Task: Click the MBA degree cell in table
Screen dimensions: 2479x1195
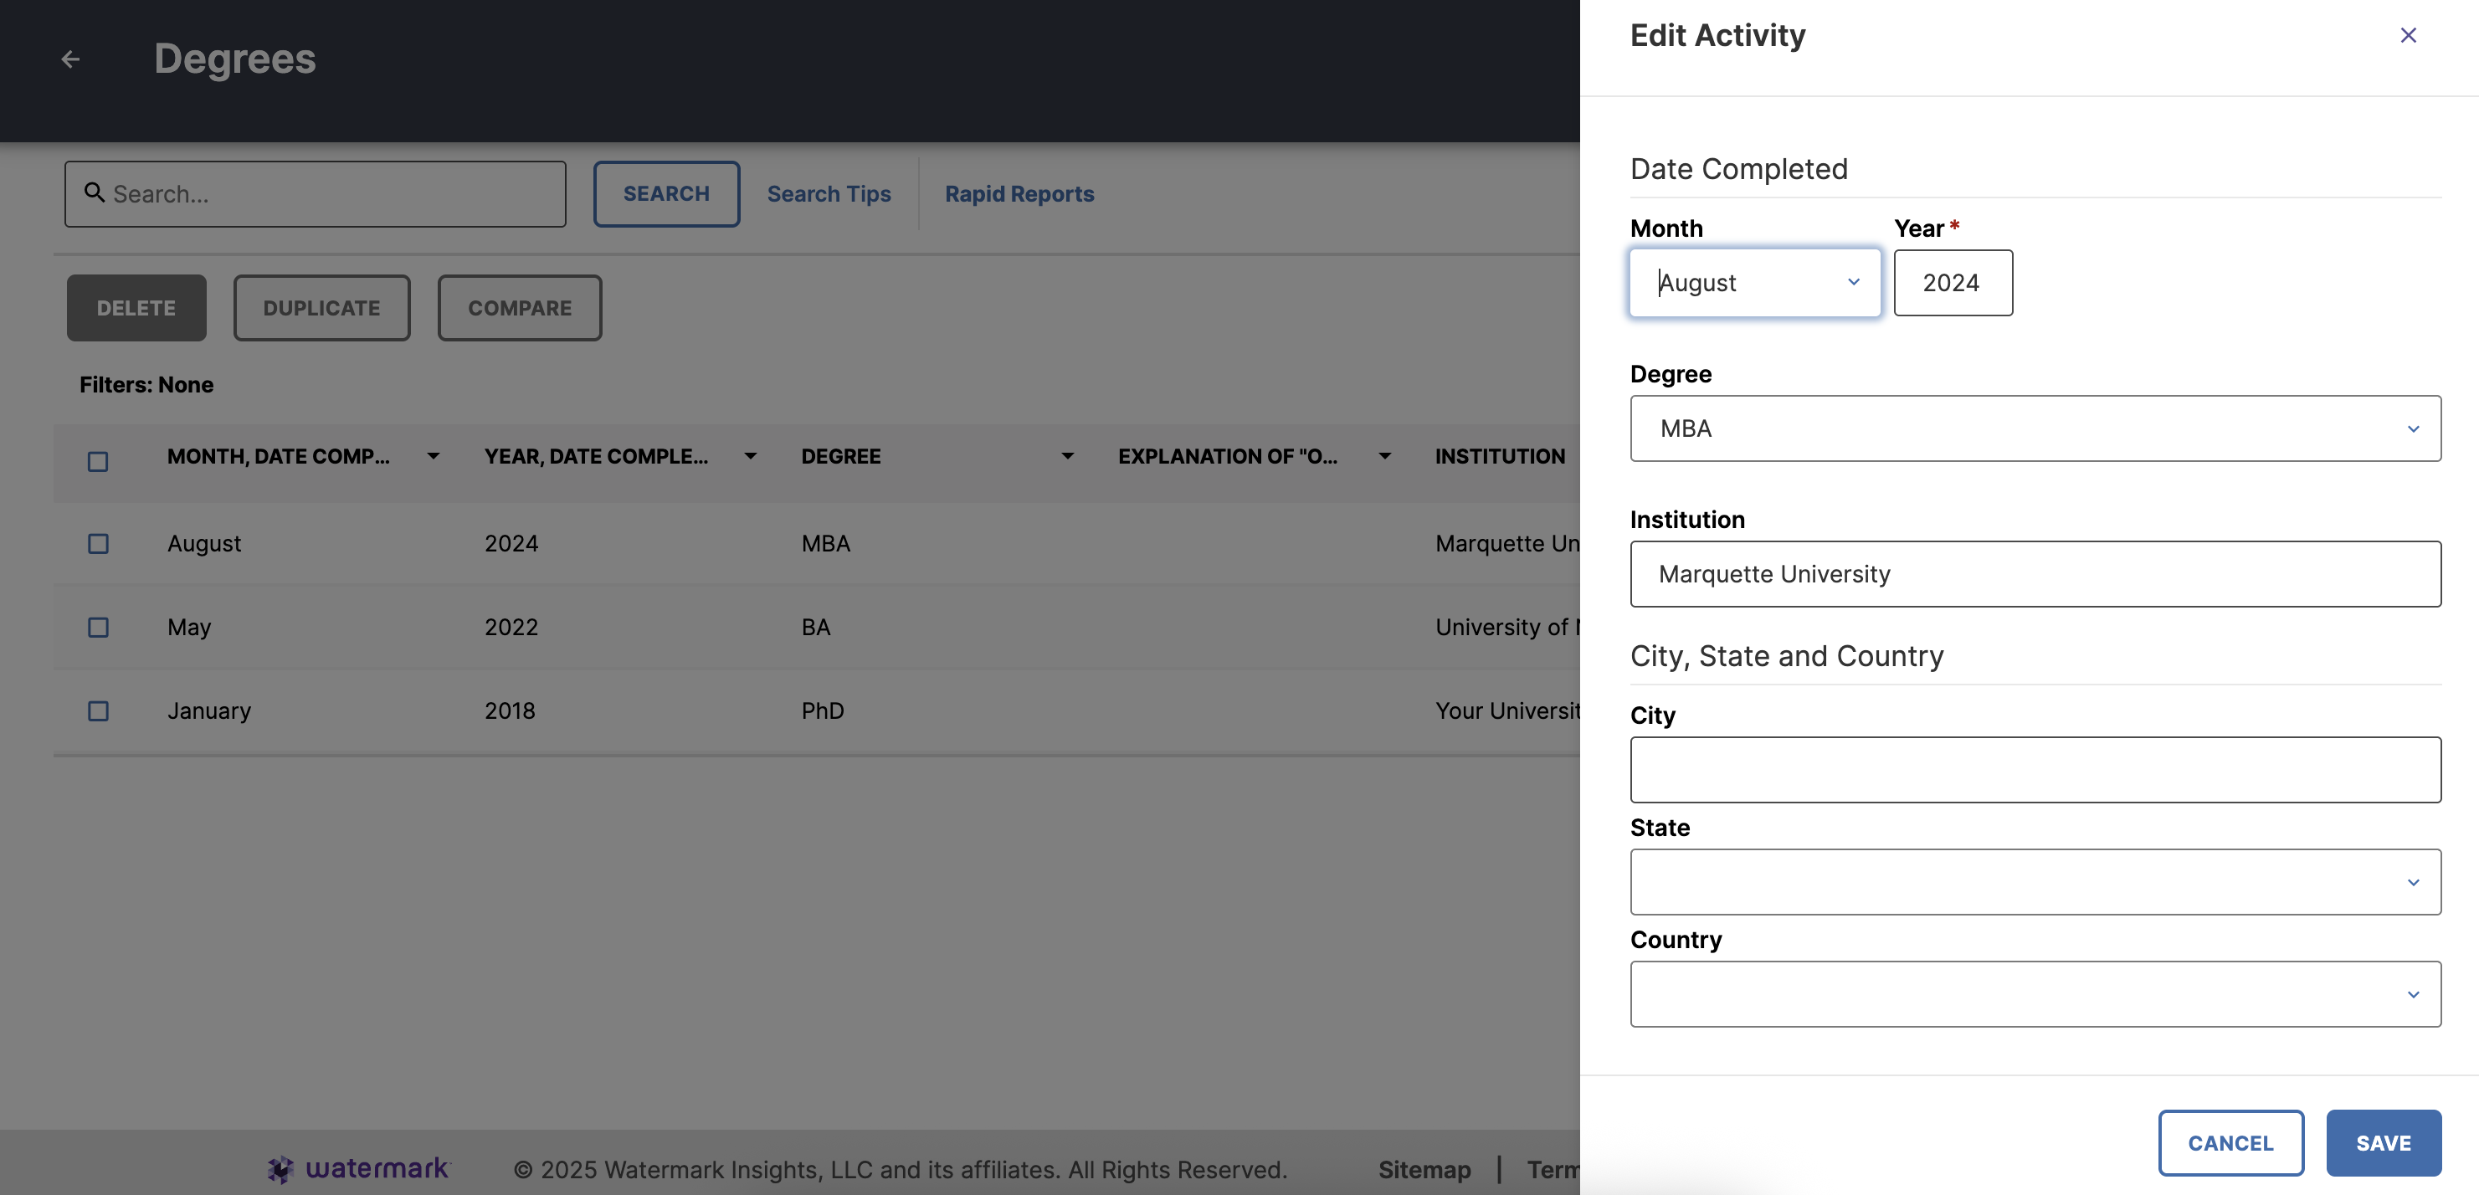Action: (826, 544)
